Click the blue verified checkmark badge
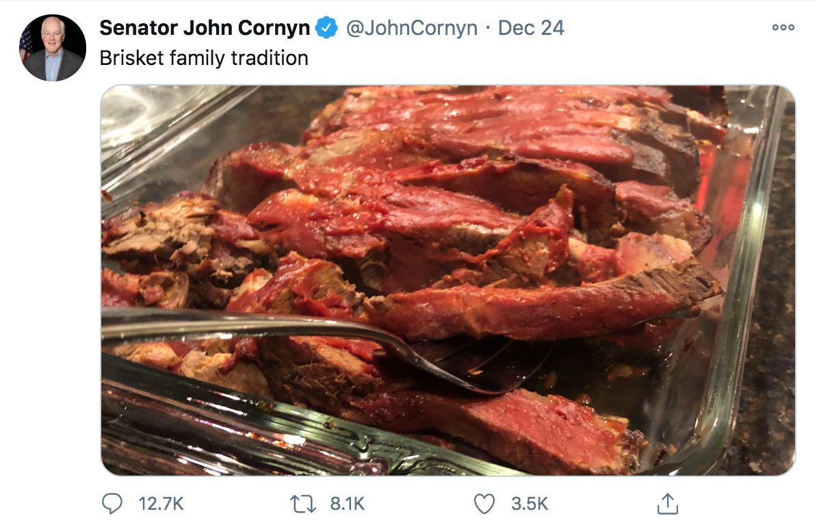Viewport: 817px width, 529px height. point(328,28)
